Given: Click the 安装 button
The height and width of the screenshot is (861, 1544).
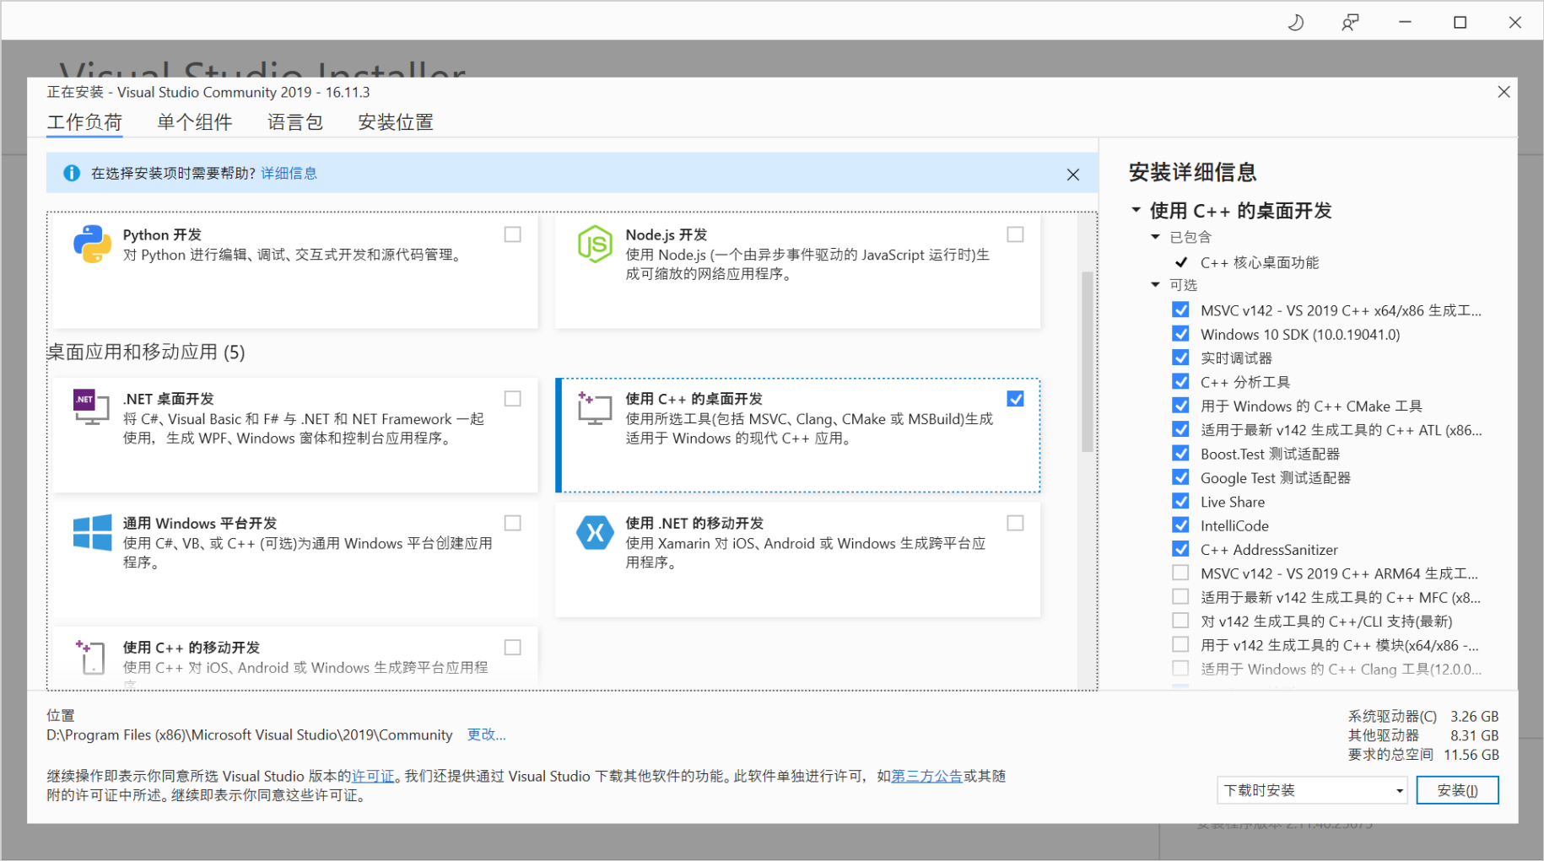Looking at the screenshot, I should [x=1457, y=790].
